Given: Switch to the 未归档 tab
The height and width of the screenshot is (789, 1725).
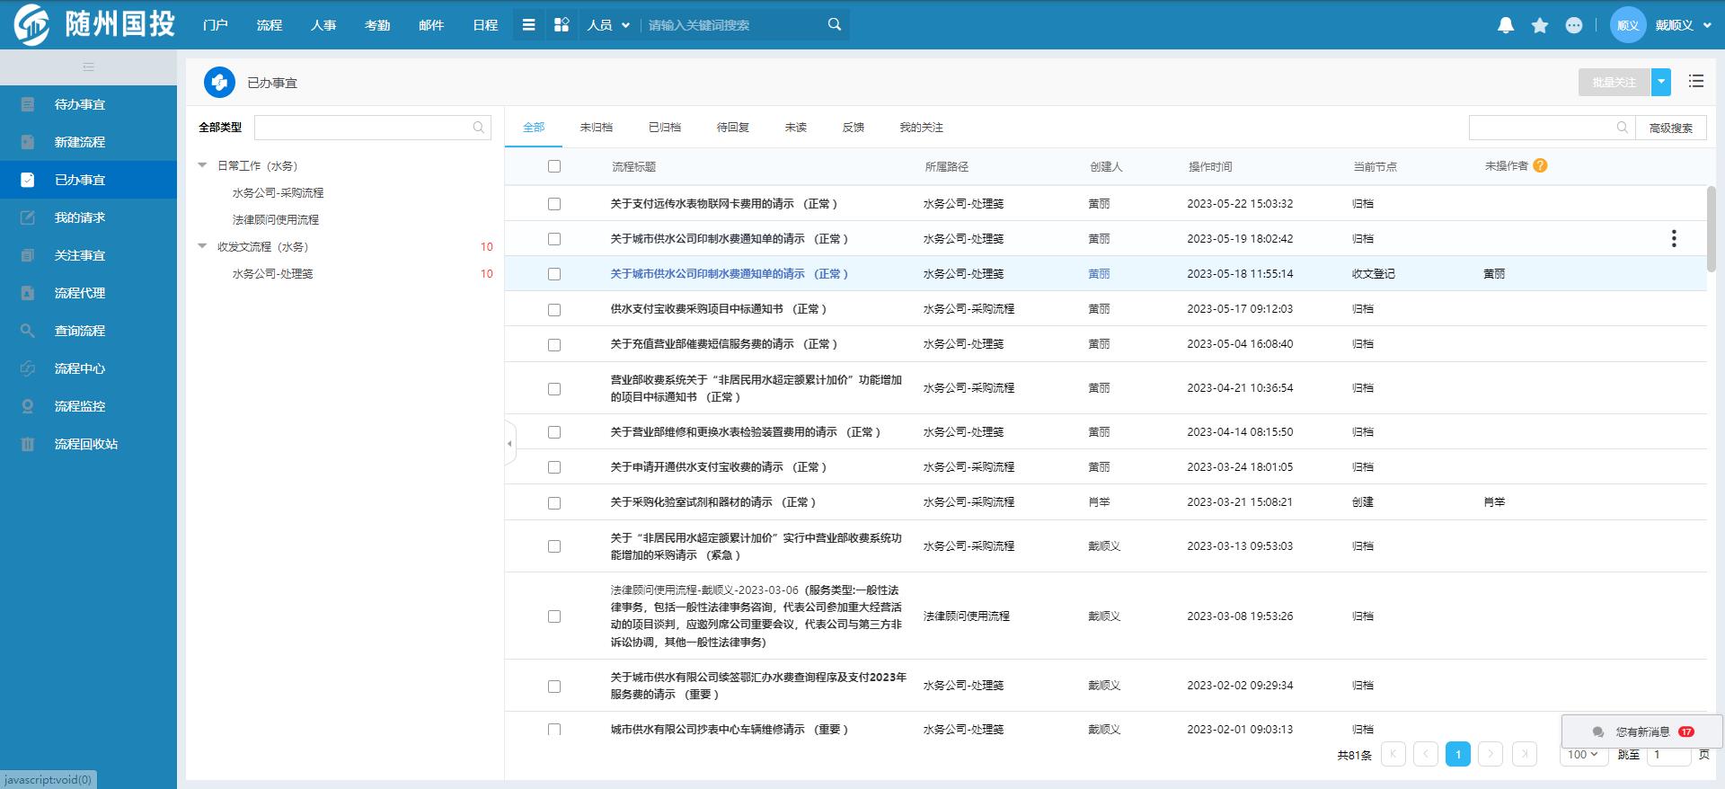Looking at the screenshot, I should pos(596,128).
